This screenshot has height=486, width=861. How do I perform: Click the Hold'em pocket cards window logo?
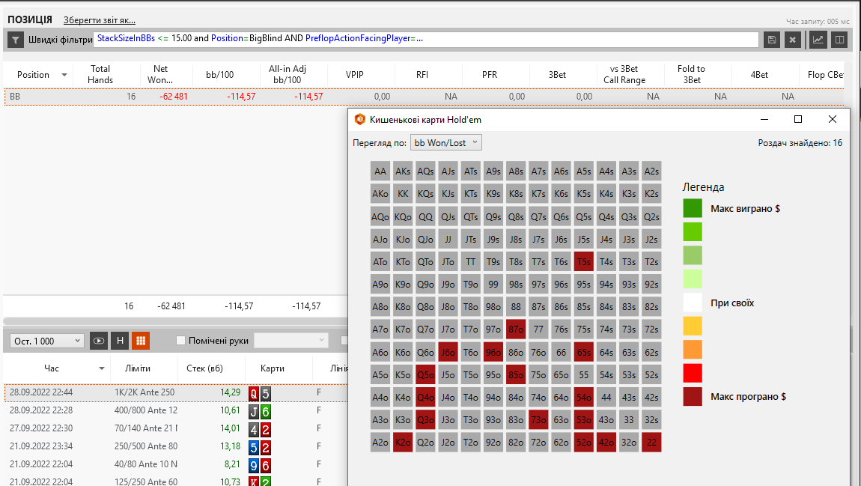pyautogui.click(x=359, y=119)
